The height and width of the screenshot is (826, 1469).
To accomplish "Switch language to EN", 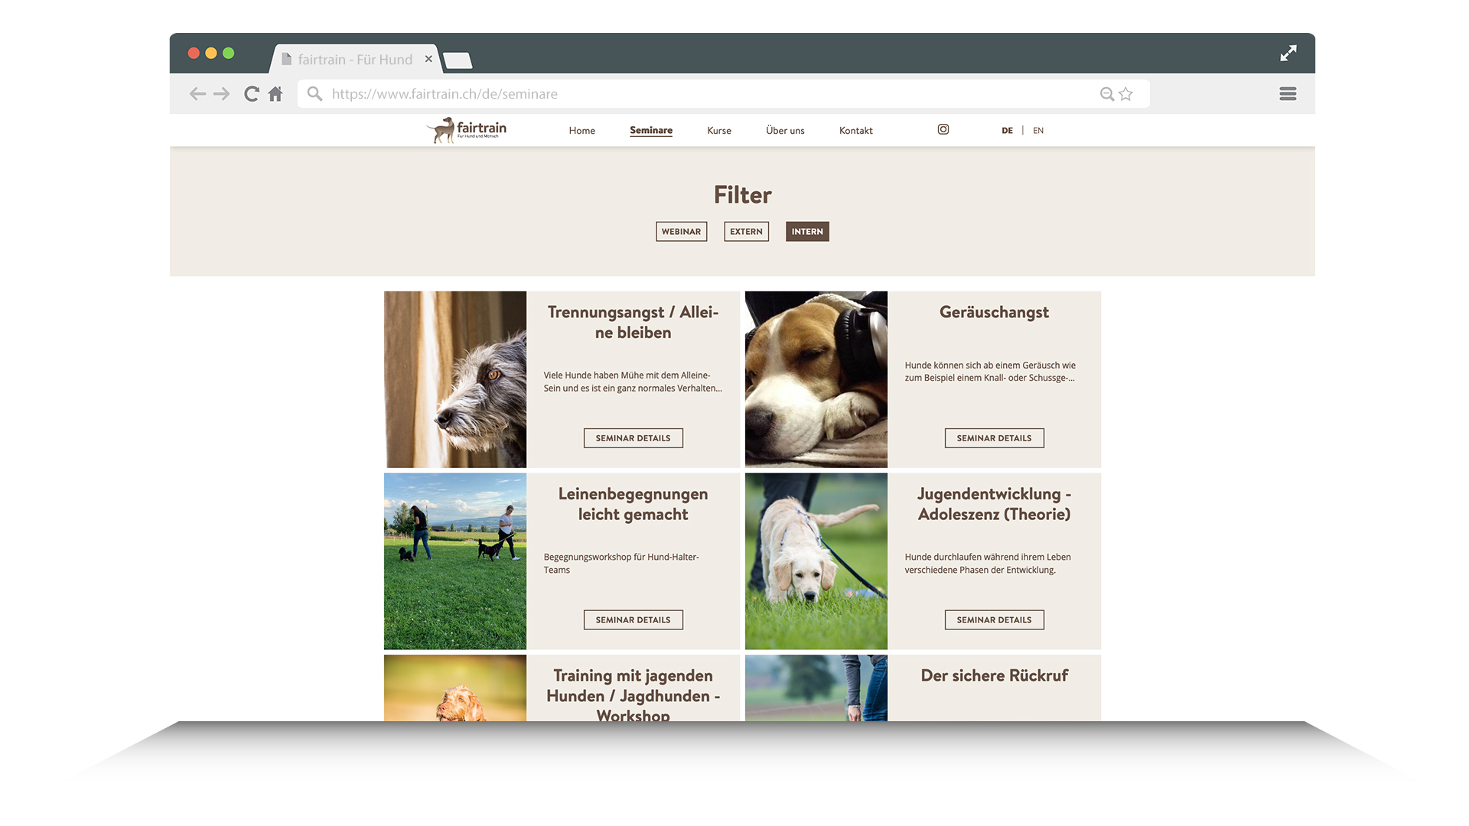I will tap(1038, 131).
